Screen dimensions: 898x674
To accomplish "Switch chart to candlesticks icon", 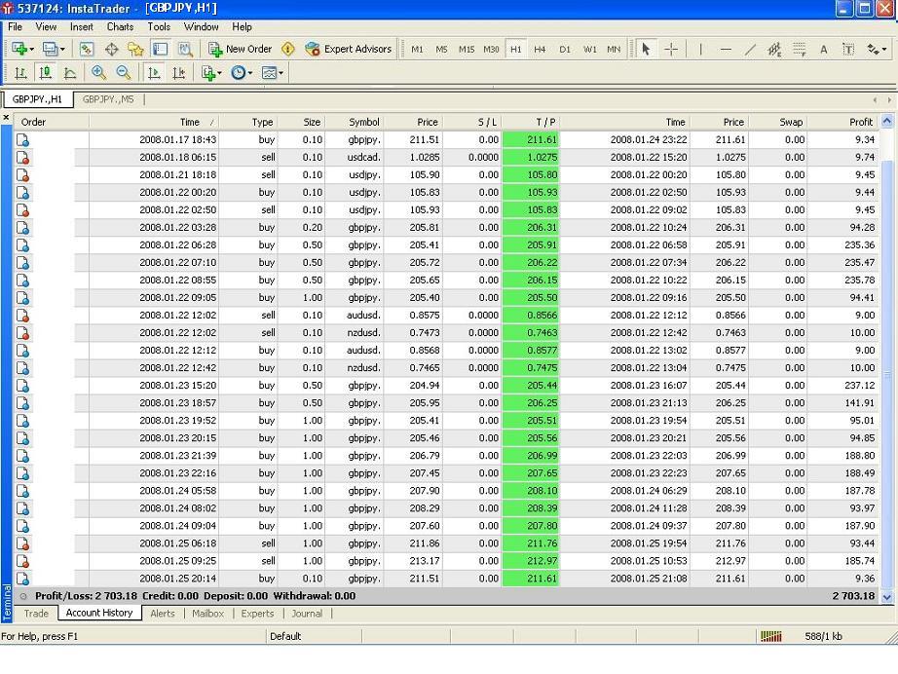I will [x=45, y=73].
